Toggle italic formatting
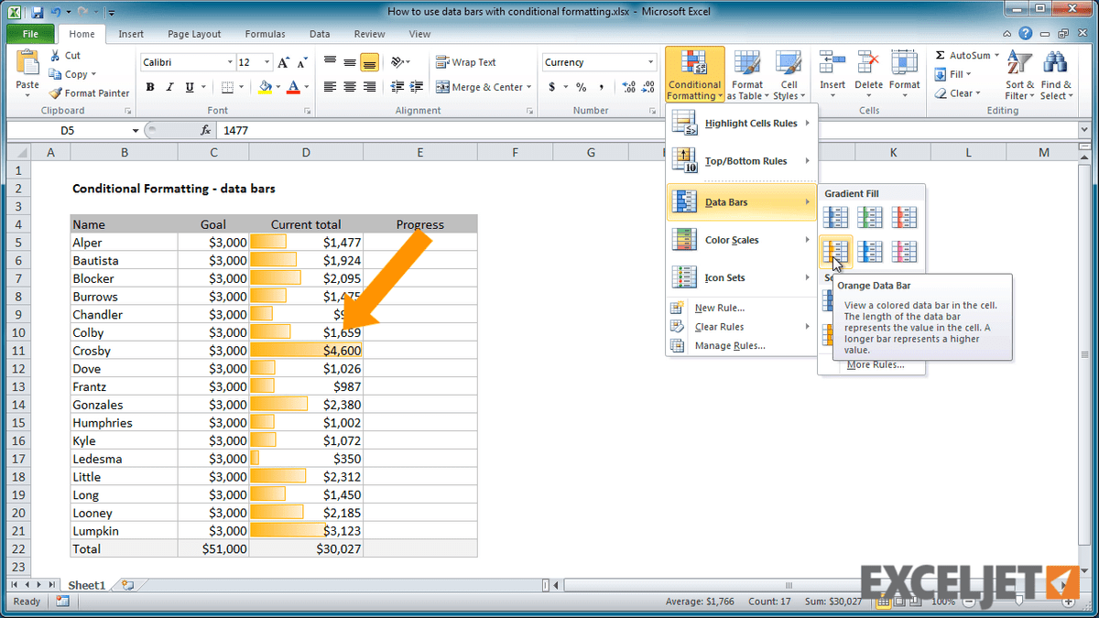 (169, 86)
